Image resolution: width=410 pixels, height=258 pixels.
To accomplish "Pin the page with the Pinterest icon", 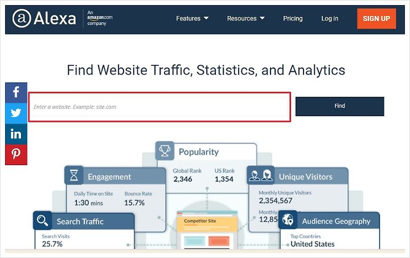I will click(16, 154).
